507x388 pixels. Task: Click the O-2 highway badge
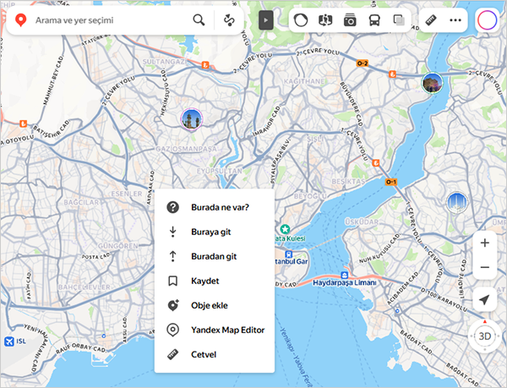(x=363, y=63)
